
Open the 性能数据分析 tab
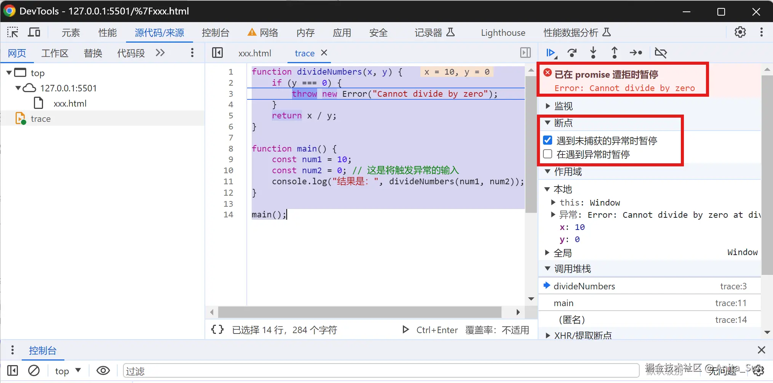coord(577,33)
